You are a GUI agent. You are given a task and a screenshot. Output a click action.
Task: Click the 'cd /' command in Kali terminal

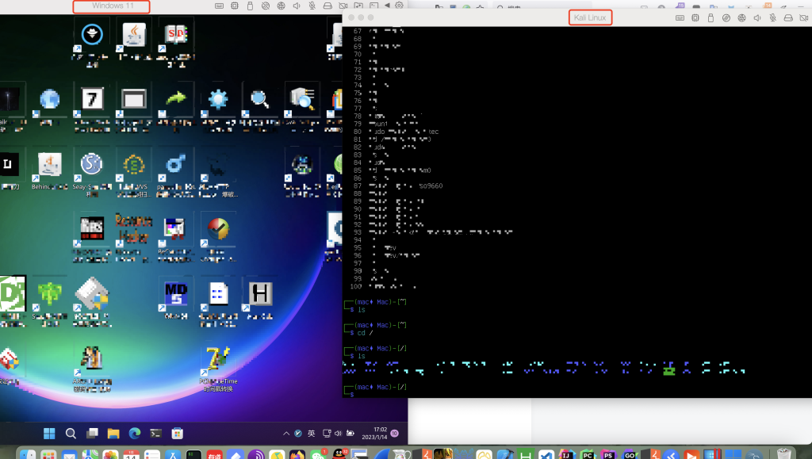pos(365,333)
